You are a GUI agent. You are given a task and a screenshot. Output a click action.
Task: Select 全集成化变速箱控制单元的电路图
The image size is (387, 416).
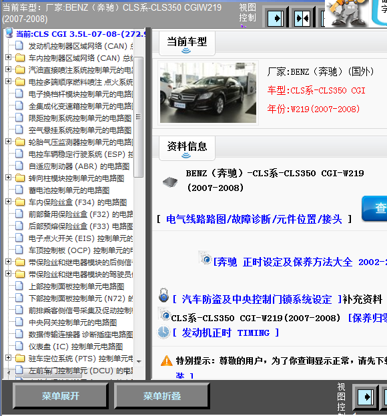coord(81,106)
